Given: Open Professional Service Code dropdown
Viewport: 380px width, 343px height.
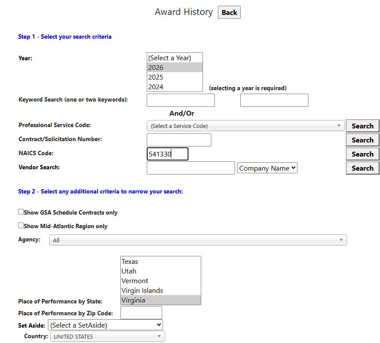Looking at the screenshot, I should point(246,126).
